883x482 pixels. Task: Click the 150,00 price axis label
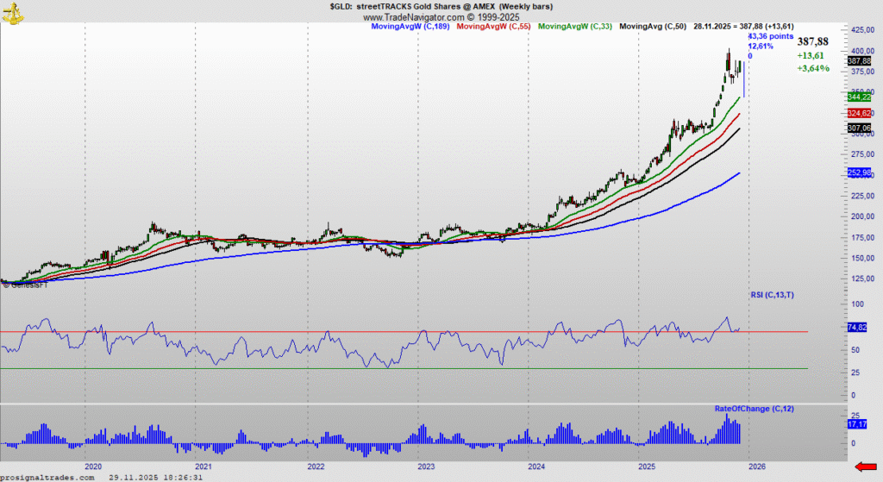[x=863, y=259]
